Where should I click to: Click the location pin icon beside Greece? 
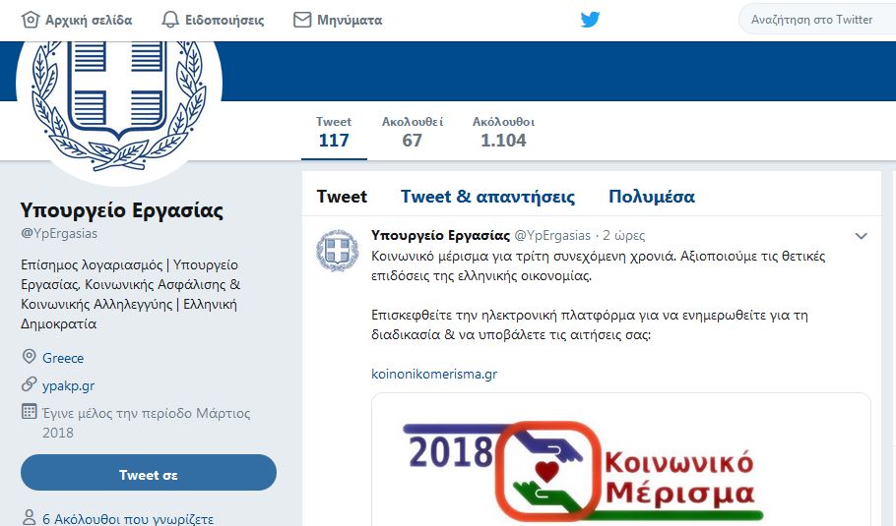click(x=29, y=357)
